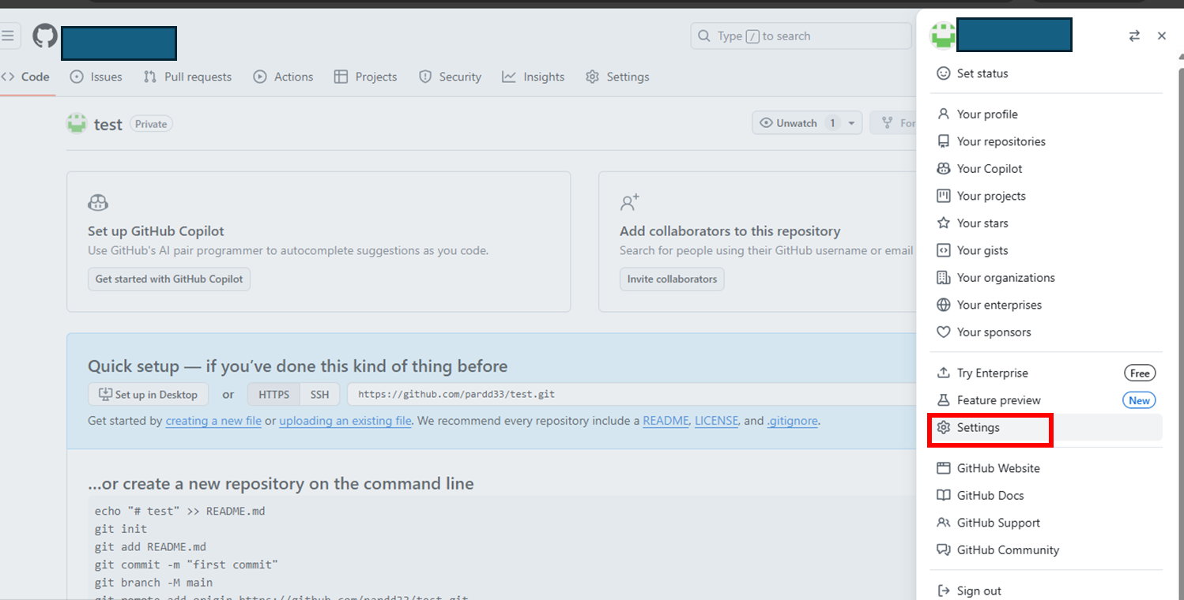Click the GitHub Octocat logo
This screenshot has width=1184, height=600.
tap(45, 36)
